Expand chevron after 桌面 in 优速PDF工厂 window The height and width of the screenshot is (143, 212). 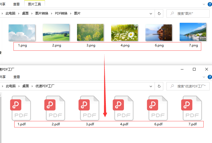[x=32, y=86]
